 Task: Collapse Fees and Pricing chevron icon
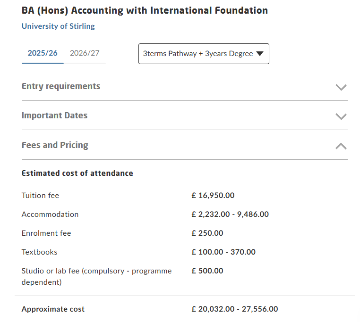point(341,146)
